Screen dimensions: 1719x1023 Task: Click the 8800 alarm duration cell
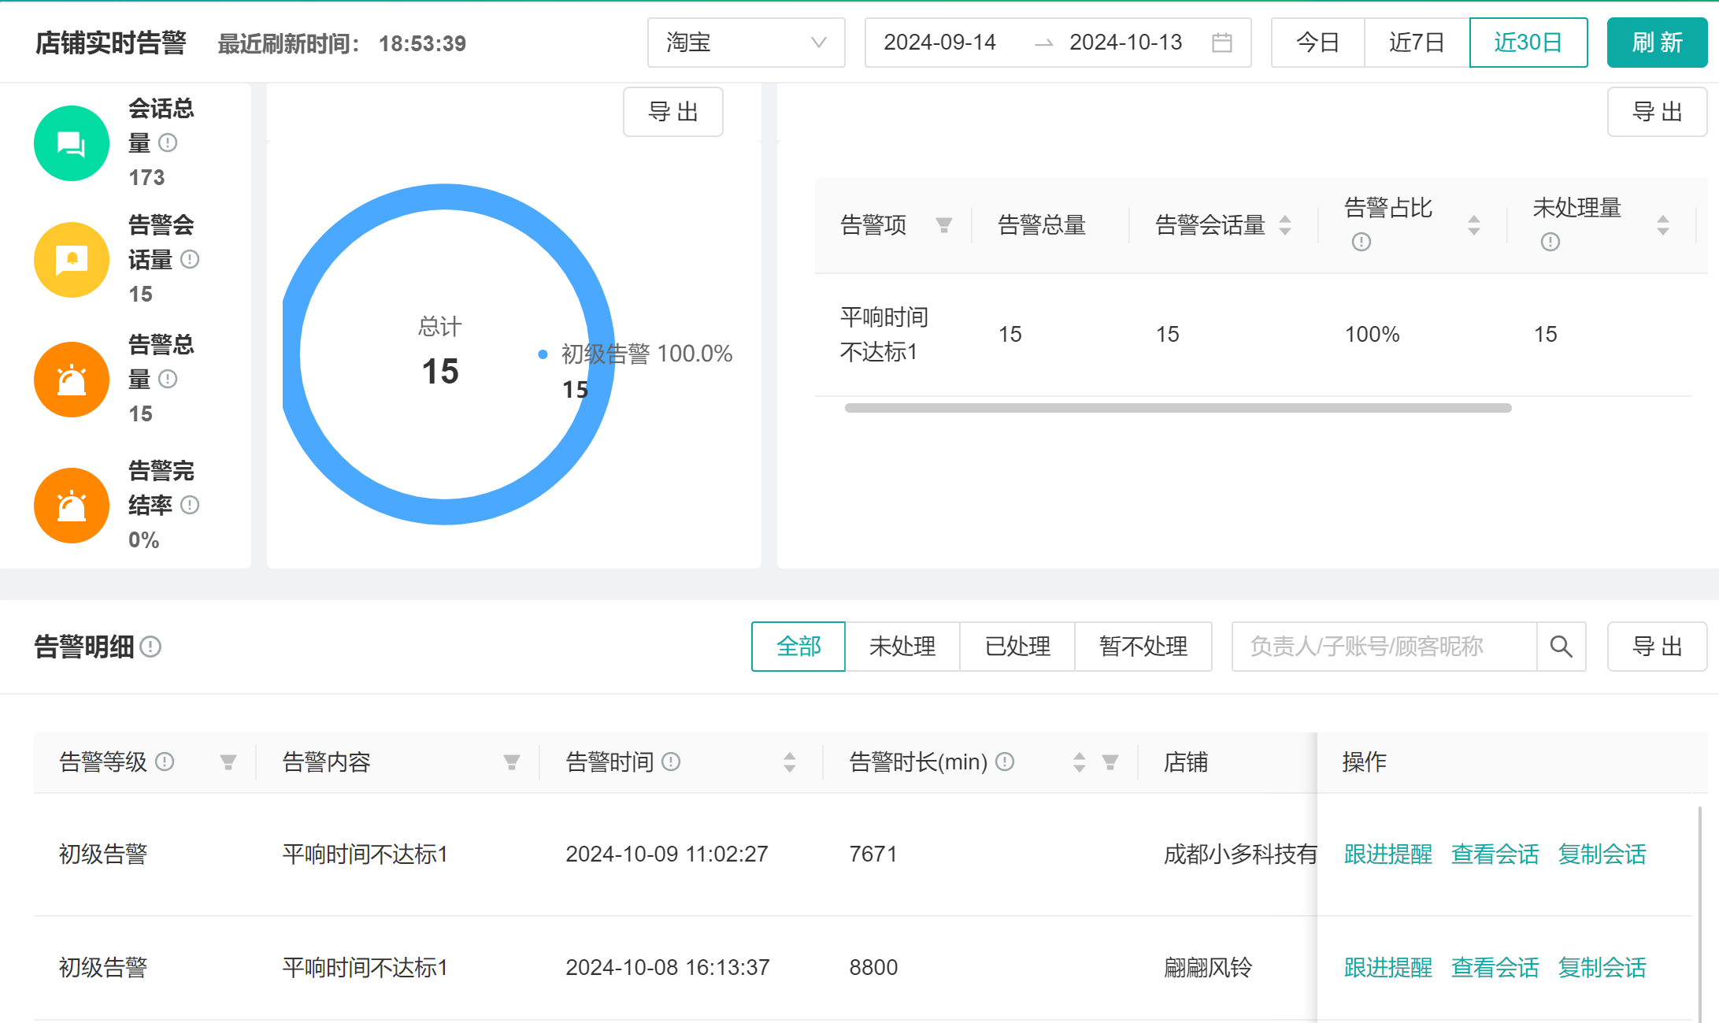[873, 968]
